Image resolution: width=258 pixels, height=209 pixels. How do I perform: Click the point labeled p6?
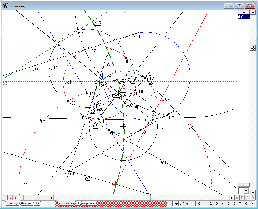click(105, 62)
